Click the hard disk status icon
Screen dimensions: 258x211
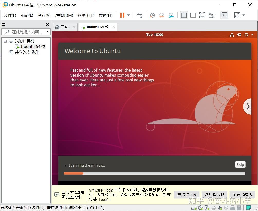tap(194, 208)
